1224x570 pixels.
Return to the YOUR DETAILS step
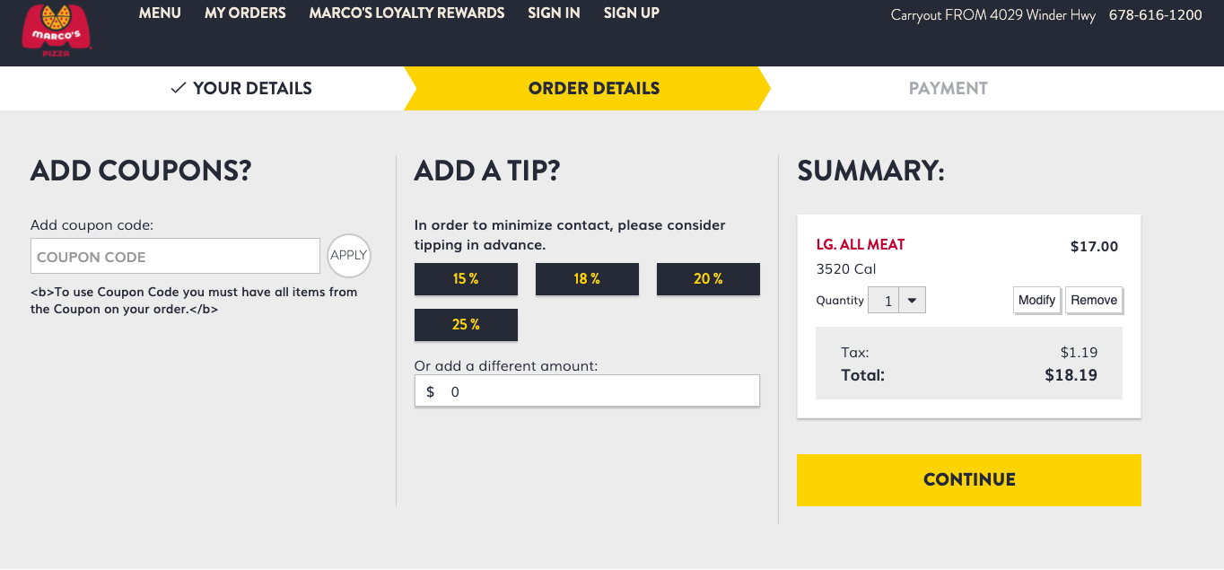click(x=241, y=88)
